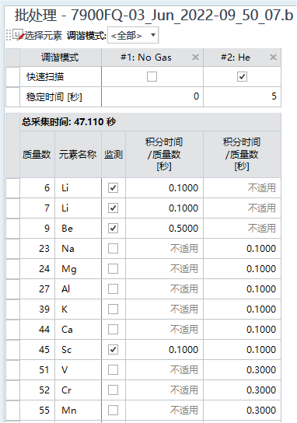Edit He stabilization time value 5

(x=243, y=96)
